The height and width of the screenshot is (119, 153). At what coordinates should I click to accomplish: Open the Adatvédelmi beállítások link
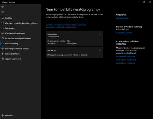click(x=126, y=56)
